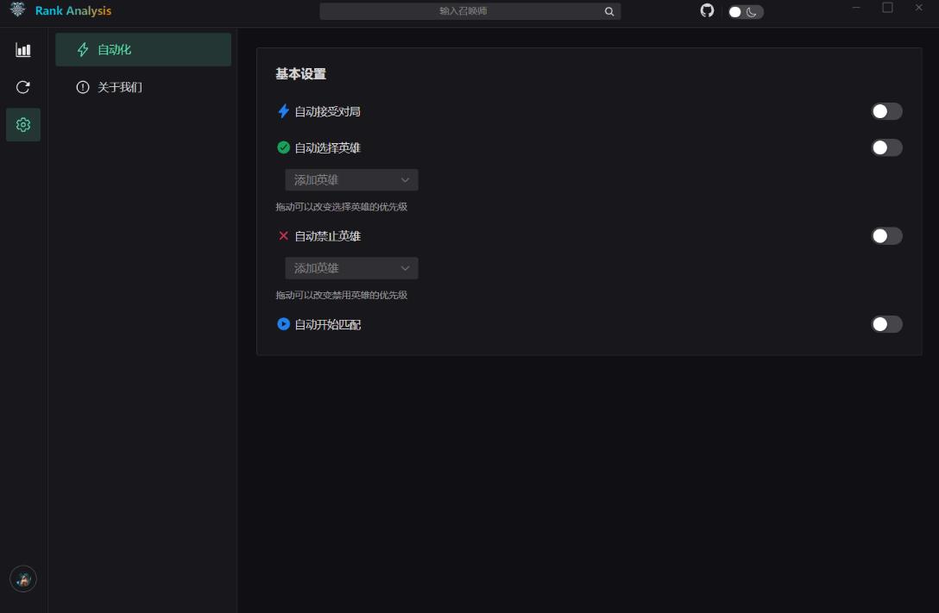Viewport: 939px width, 613px height.
Task: Click hint text 拖动可以改变选择英雄的优先级
Action: click(x=342, y=207)
